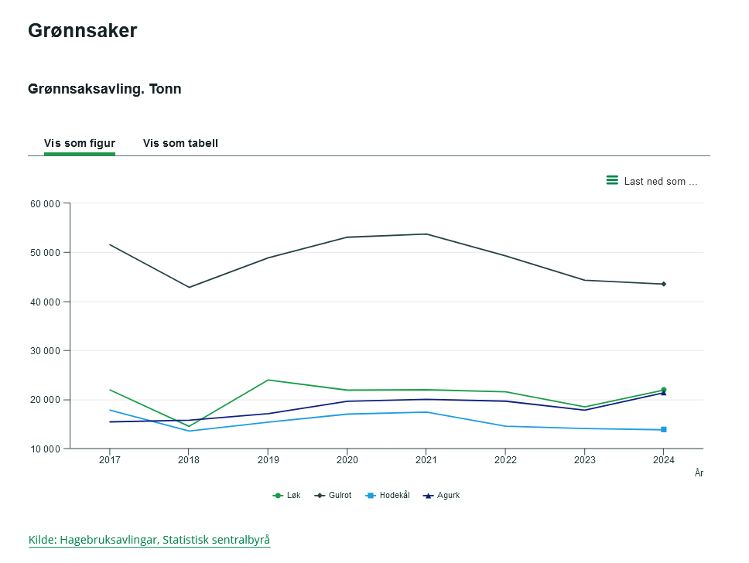Switch to 'Vis som tabell' tab

click(x=180, y=143)
